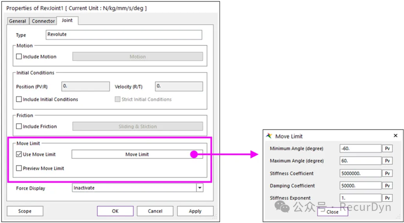Expand the Force Display dropdown

click(x=200, y=188)
